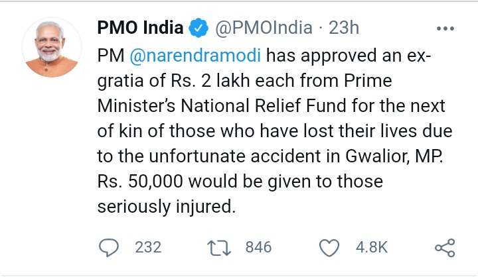Click the 846 retweets count
478x277 pixels.
coord(258,247)
